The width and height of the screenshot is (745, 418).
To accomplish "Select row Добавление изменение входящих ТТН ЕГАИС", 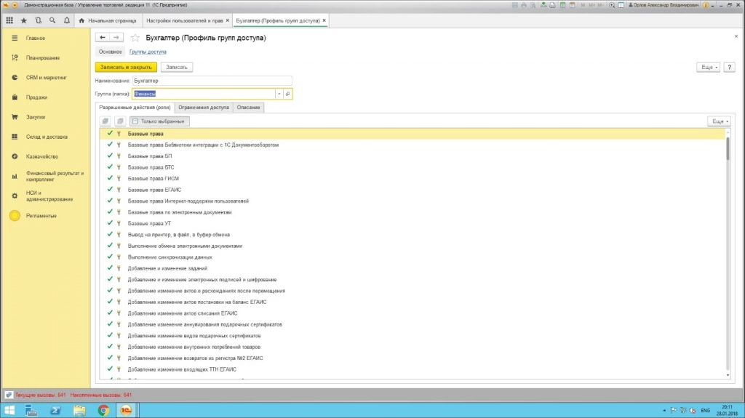I will pyautogui.click(x=413, y=369).
